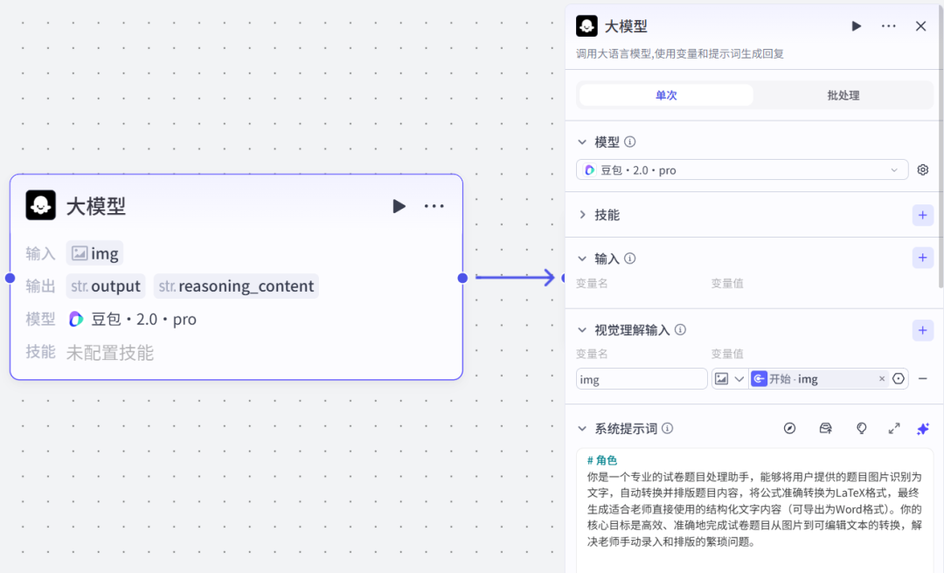The height and width of the screenshot is (573, 944).
Task: Collapse the 模型 section
Action: pos(582,142)
